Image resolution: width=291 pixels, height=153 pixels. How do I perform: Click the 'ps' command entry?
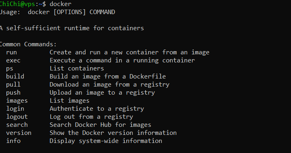(x=10, y=68)
